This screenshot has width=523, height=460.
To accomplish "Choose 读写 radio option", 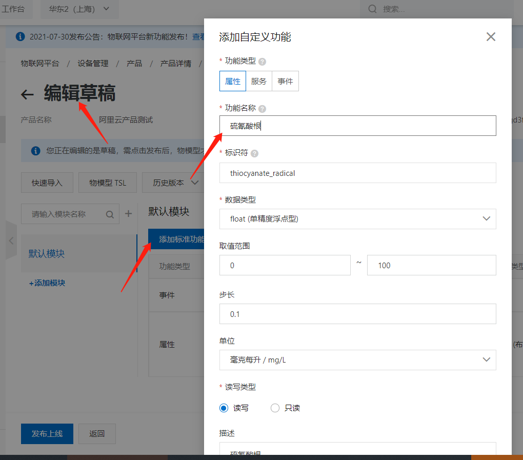I will [224, 408].
